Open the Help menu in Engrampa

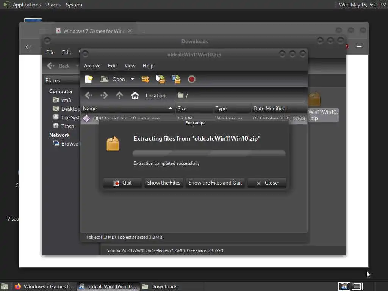[148, 66]
